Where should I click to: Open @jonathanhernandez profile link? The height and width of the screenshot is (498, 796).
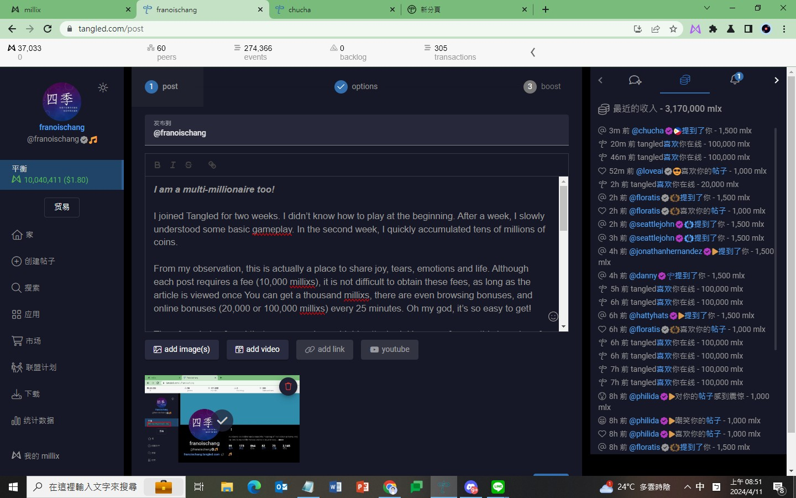(666, 251)
